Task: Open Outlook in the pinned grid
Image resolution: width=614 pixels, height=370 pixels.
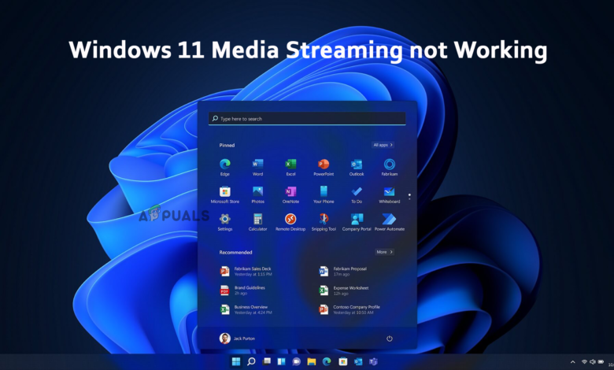Action: pos(357,167)
